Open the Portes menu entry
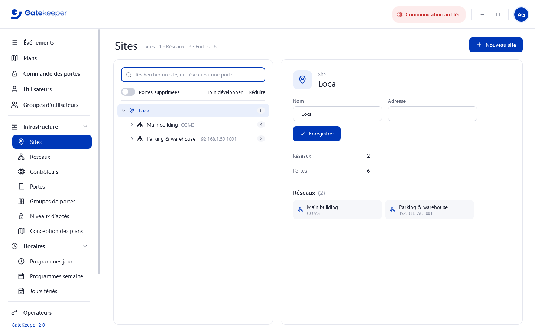The image size is (535, 334). coord(52,186)
